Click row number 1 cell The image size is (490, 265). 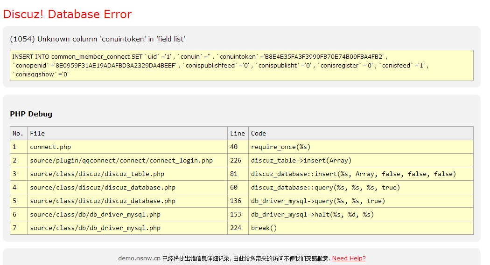tap(19, 147)
